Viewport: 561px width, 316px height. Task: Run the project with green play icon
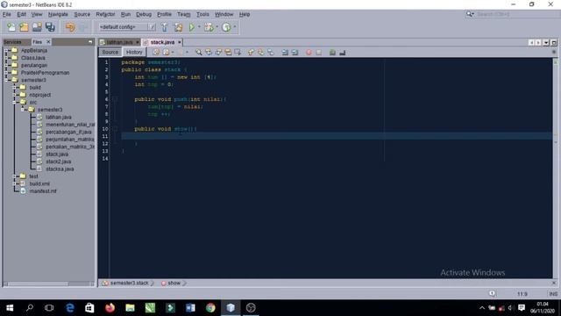192,27
